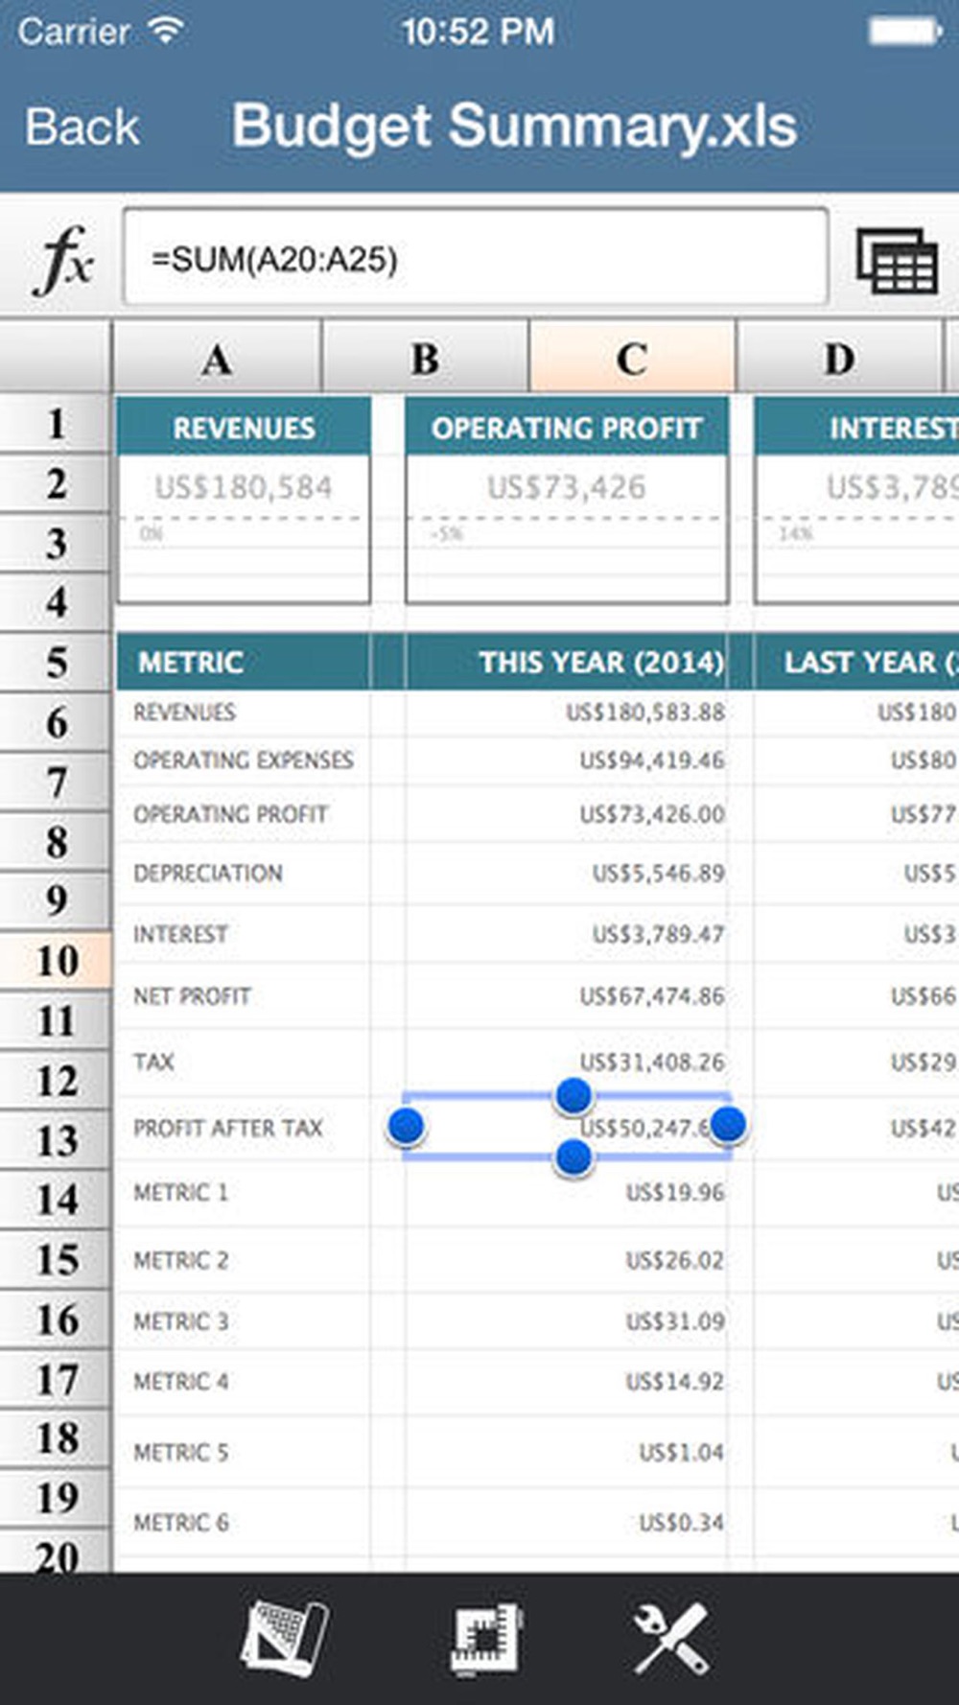Select column A header
This screenshot has width=959, height=1705.
217,358
